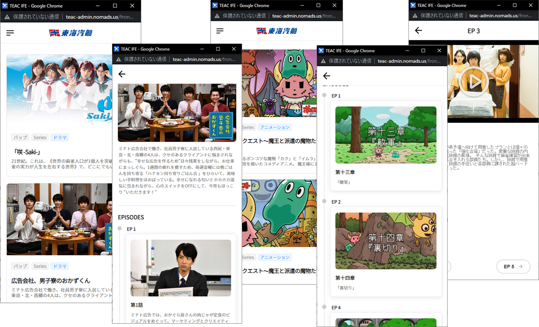Select バップ tag on the 広告会社 card
The height and width of the screenshot is (327, 539).
[x=20, y=266]
